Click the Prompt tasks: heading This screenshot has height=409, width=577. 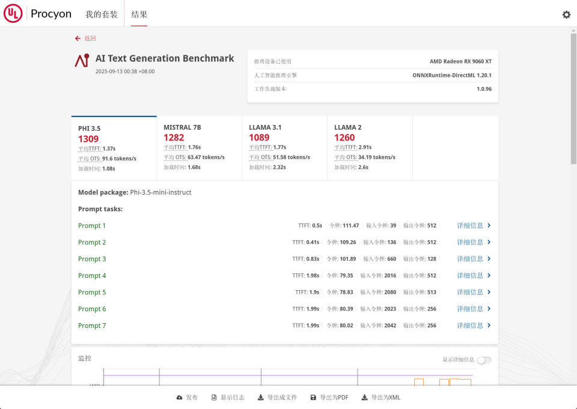tap(100, 209)
